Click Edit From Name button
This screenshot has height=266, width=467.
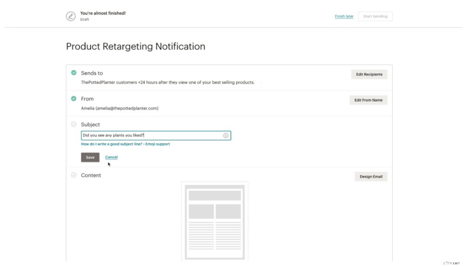[x=368, y=100]
